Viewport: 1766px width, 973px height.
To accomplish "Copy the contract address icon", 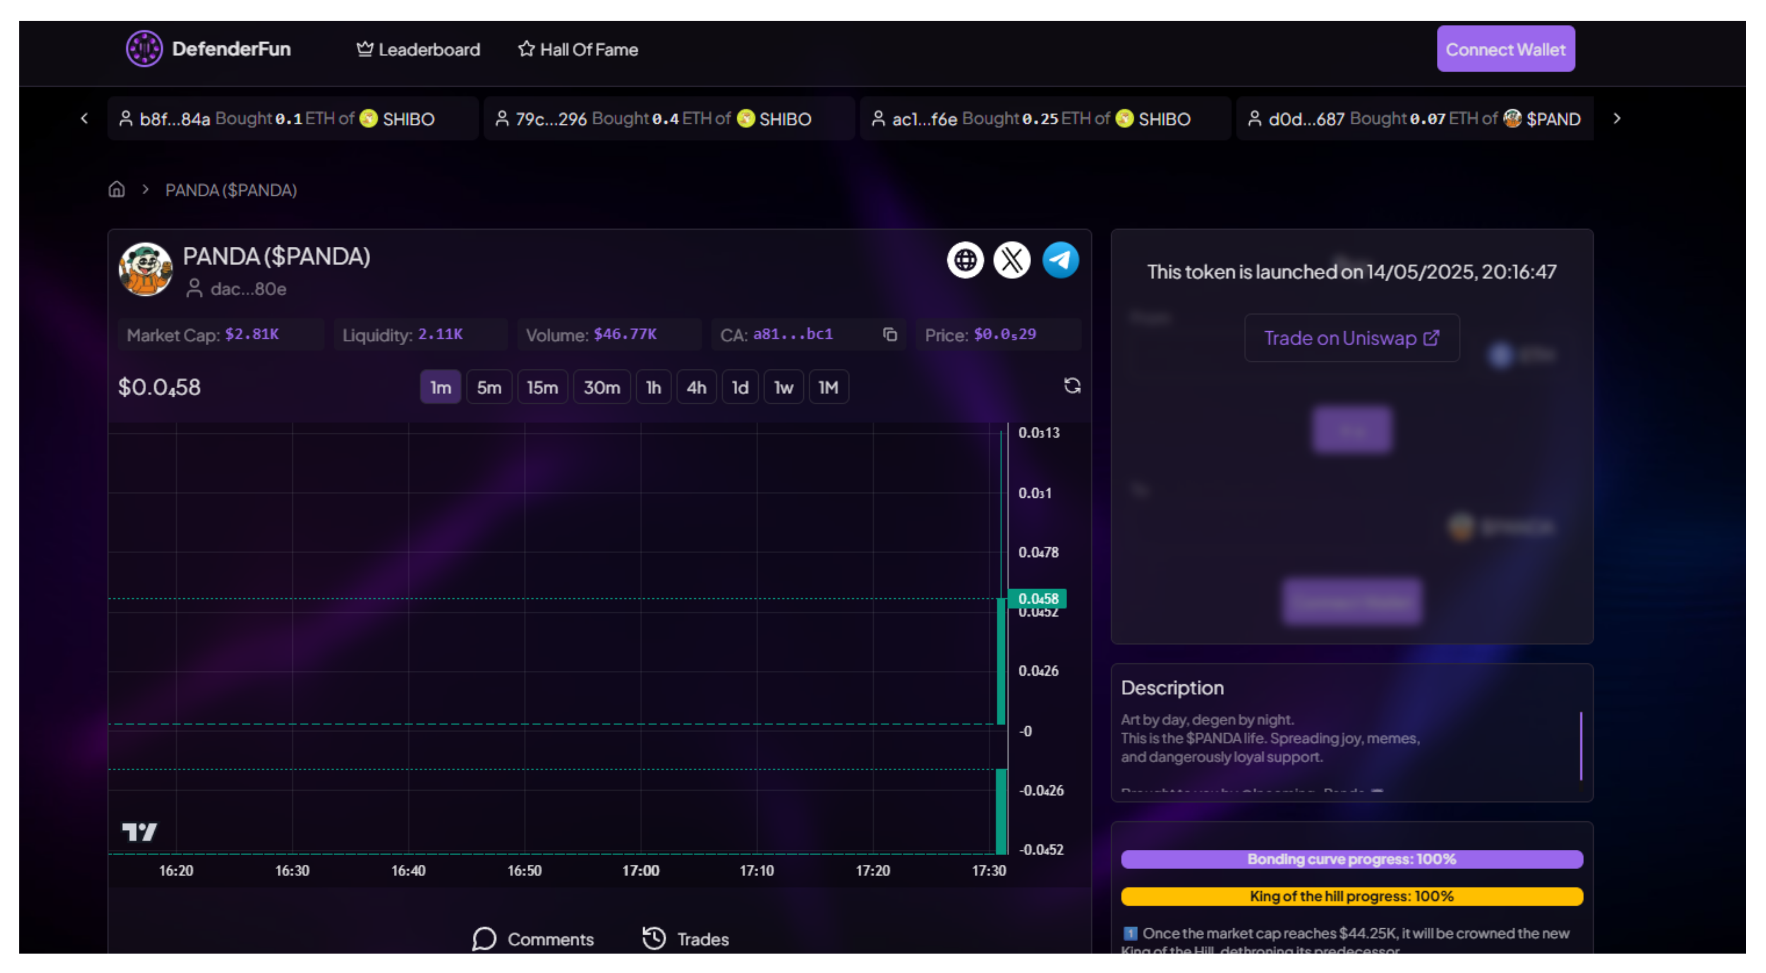I will [889, 335].
